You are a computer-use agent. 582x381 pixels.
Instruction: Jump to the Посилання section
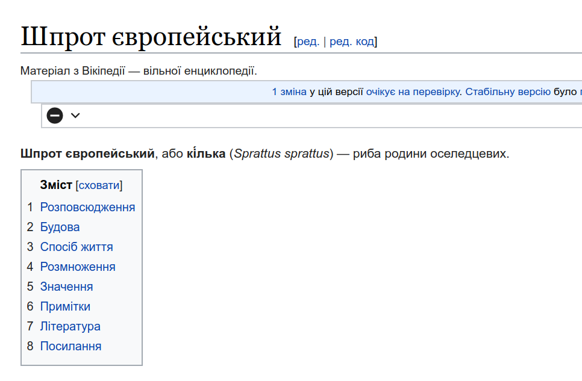tap(70, 346)
